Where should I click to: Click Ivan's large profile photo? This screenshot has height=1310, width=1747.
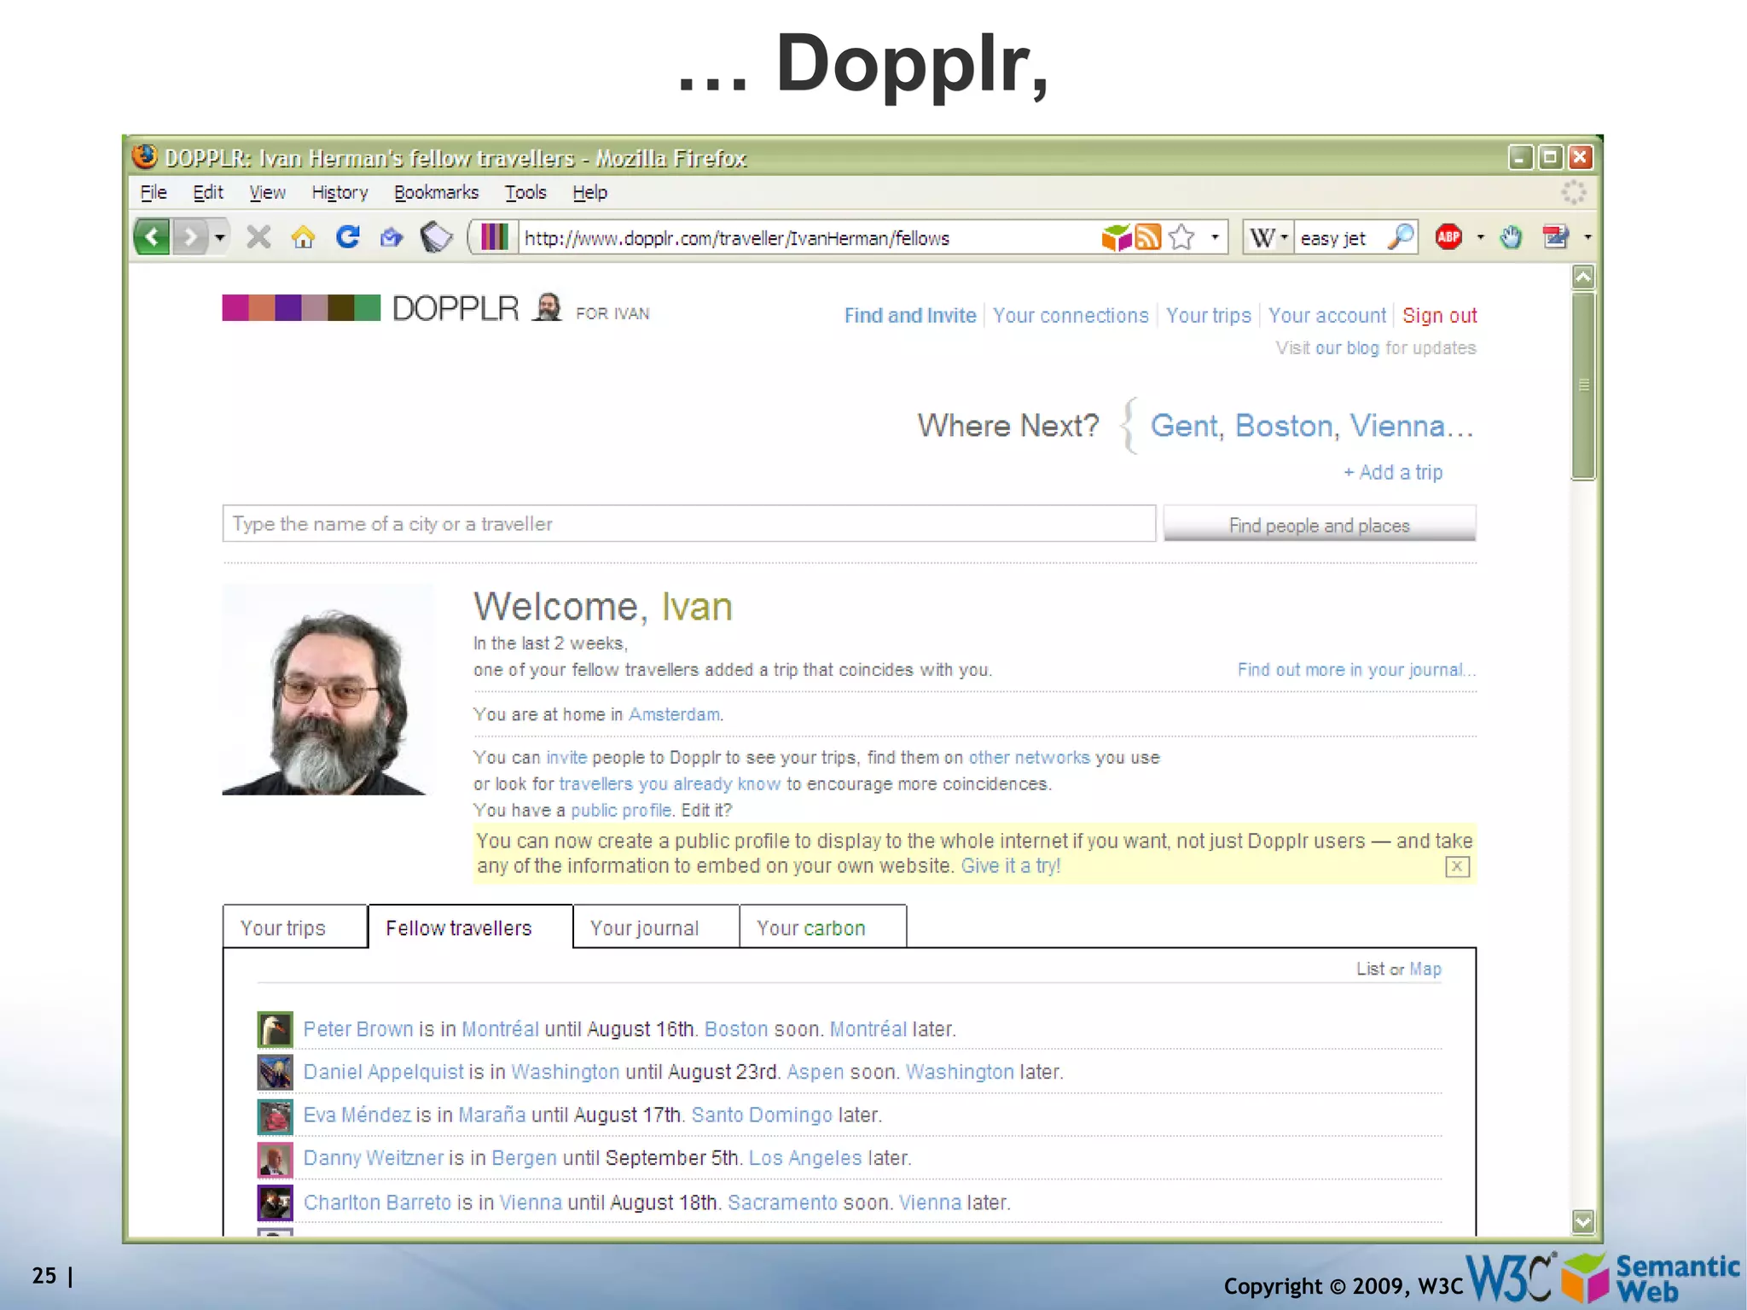tap(328, 690)
